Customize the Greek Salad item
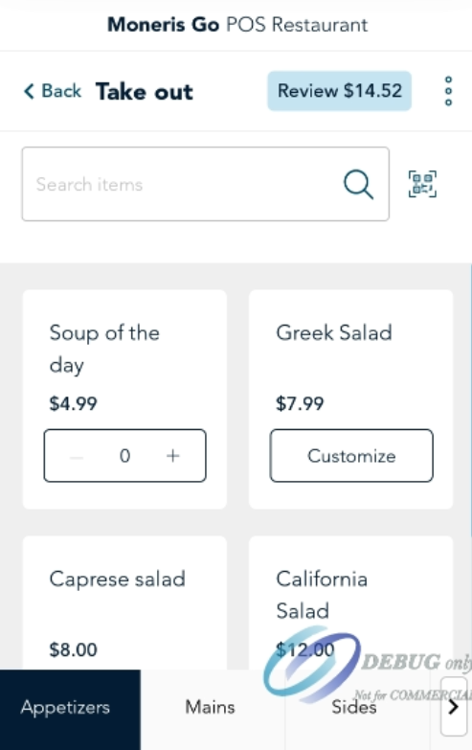This screenshot has width=472, height=750. pyautogui.click(x=351, y=455)
